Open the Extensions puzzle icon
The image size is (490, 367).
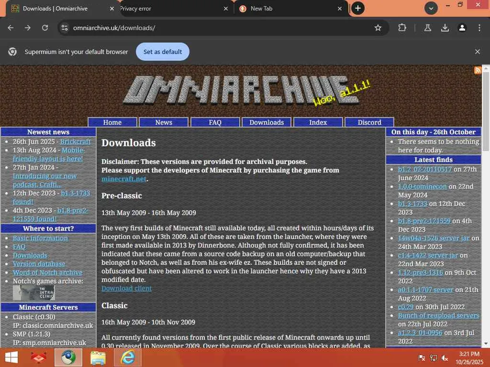coord(402,28)
